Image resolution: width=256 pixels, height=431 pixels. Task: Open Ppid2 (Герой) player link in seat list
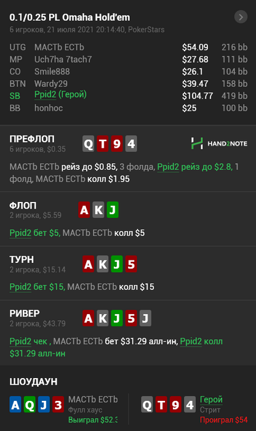[x=60, y=95]
